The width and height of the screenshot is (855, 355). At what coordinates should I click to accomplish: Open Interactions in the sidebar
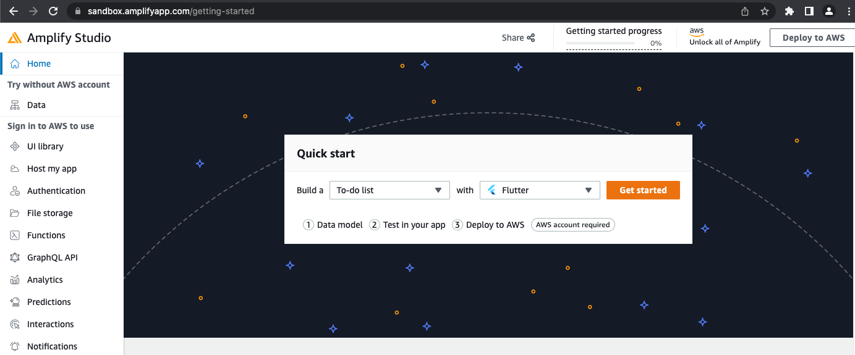(x=62, y=324)
